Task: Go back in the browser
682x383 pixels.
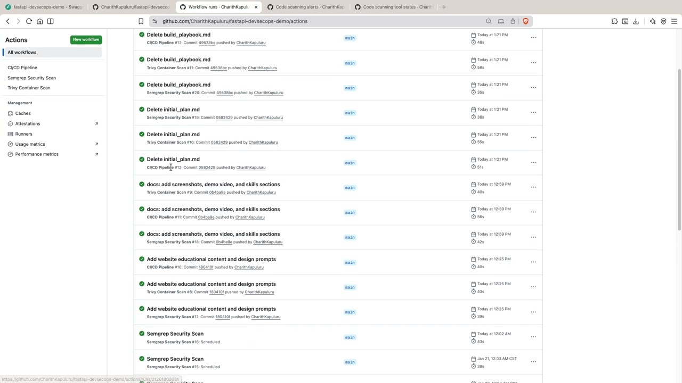Action: [8, 21]
